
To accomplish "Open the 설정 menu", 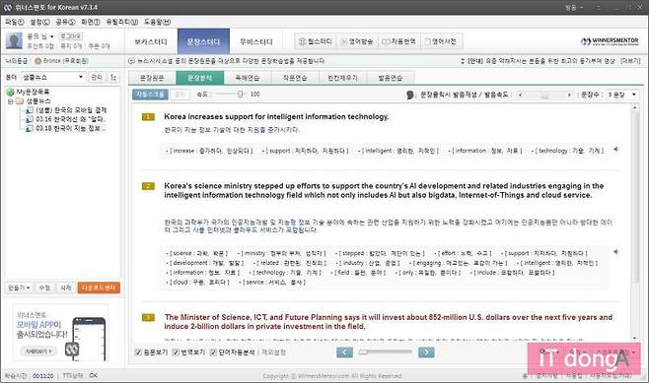I will point(39,22).
